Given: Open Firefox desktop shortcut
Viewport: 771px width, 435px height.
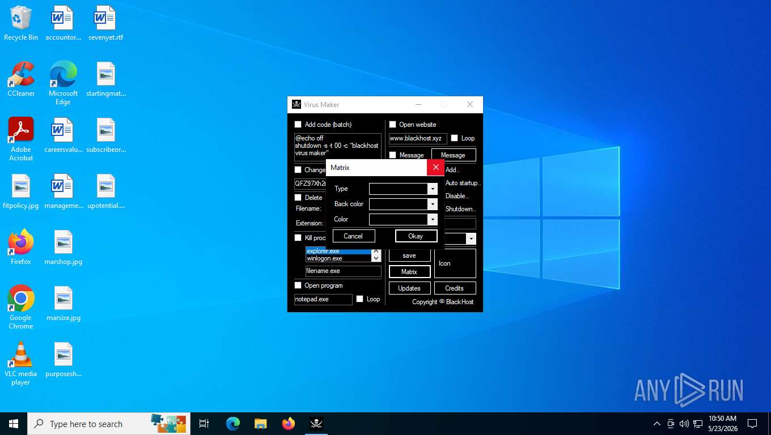Looking at the screenshot, I should click(21, 248).
